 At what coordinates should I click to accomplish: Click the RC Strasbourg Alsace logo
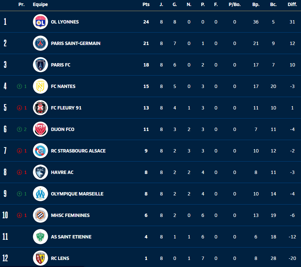[x=40, y=151]
